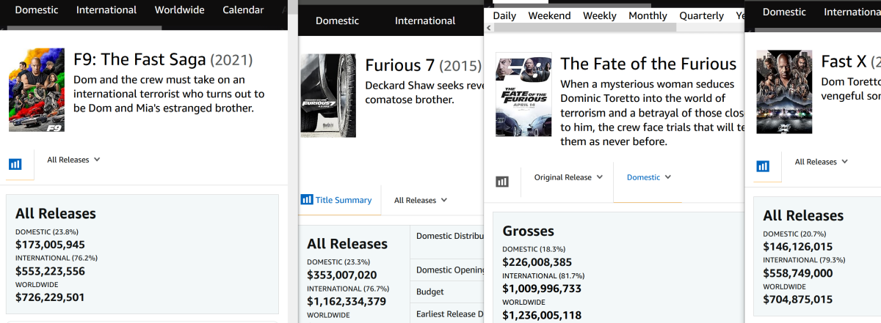Click the Furious 7 (2015) title heading

coord(424,66)
